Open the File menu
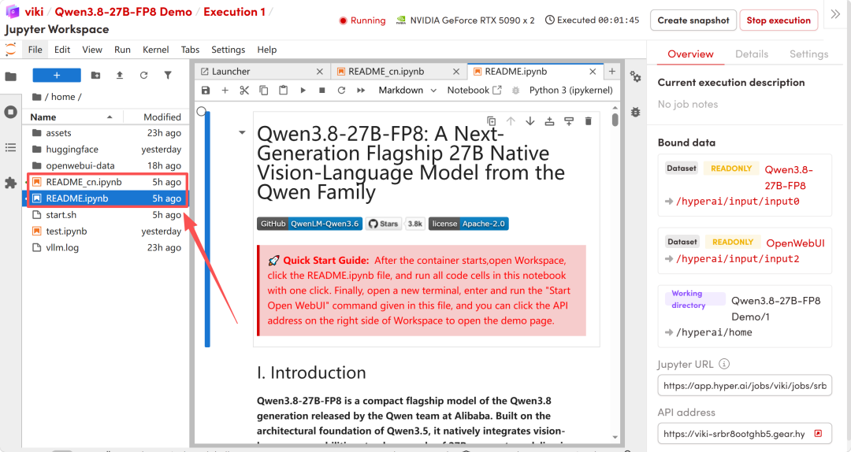 pos(35,50)
